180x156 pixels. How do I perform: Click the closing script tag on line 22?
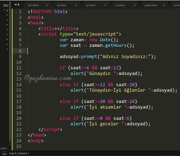[x=50, y=130]
